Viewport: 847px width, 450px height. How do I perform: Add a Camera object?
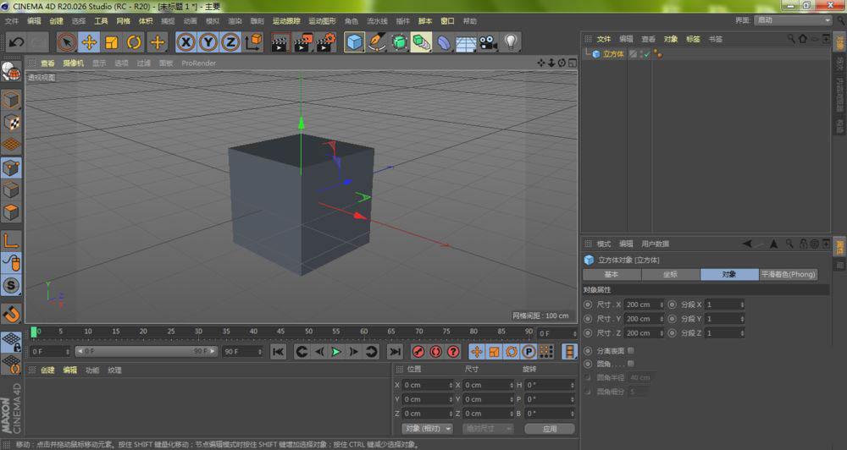(489, 42)
